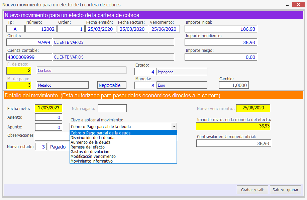This screenshot has height=200, width=307.
Task: Click Importe mvto. amount field
Action: (233, 126)
